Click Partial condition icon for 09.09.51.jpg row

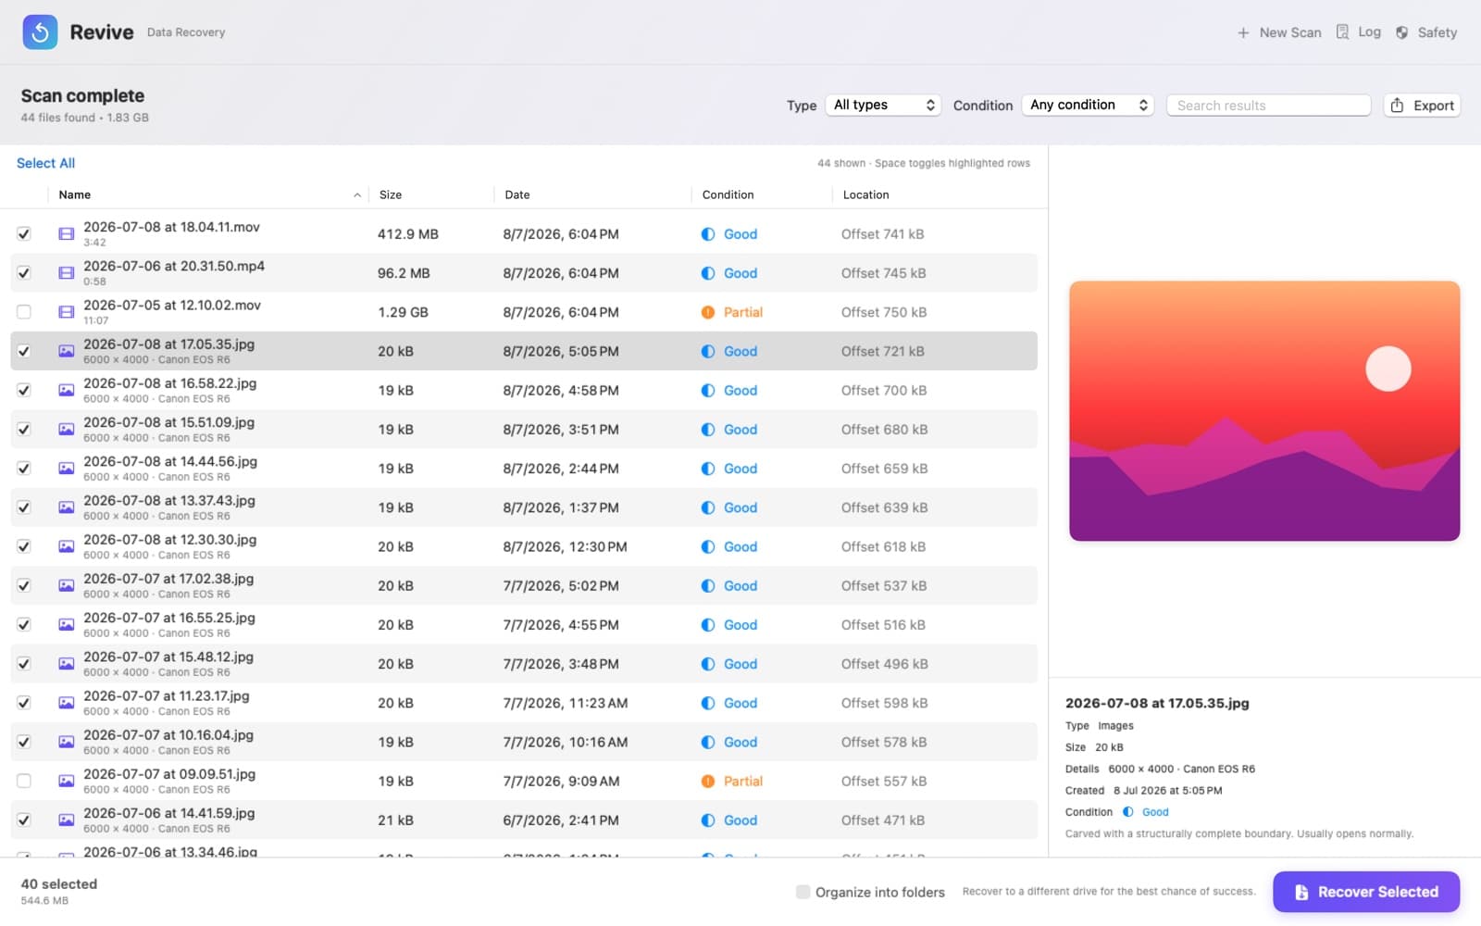(708, 782)
